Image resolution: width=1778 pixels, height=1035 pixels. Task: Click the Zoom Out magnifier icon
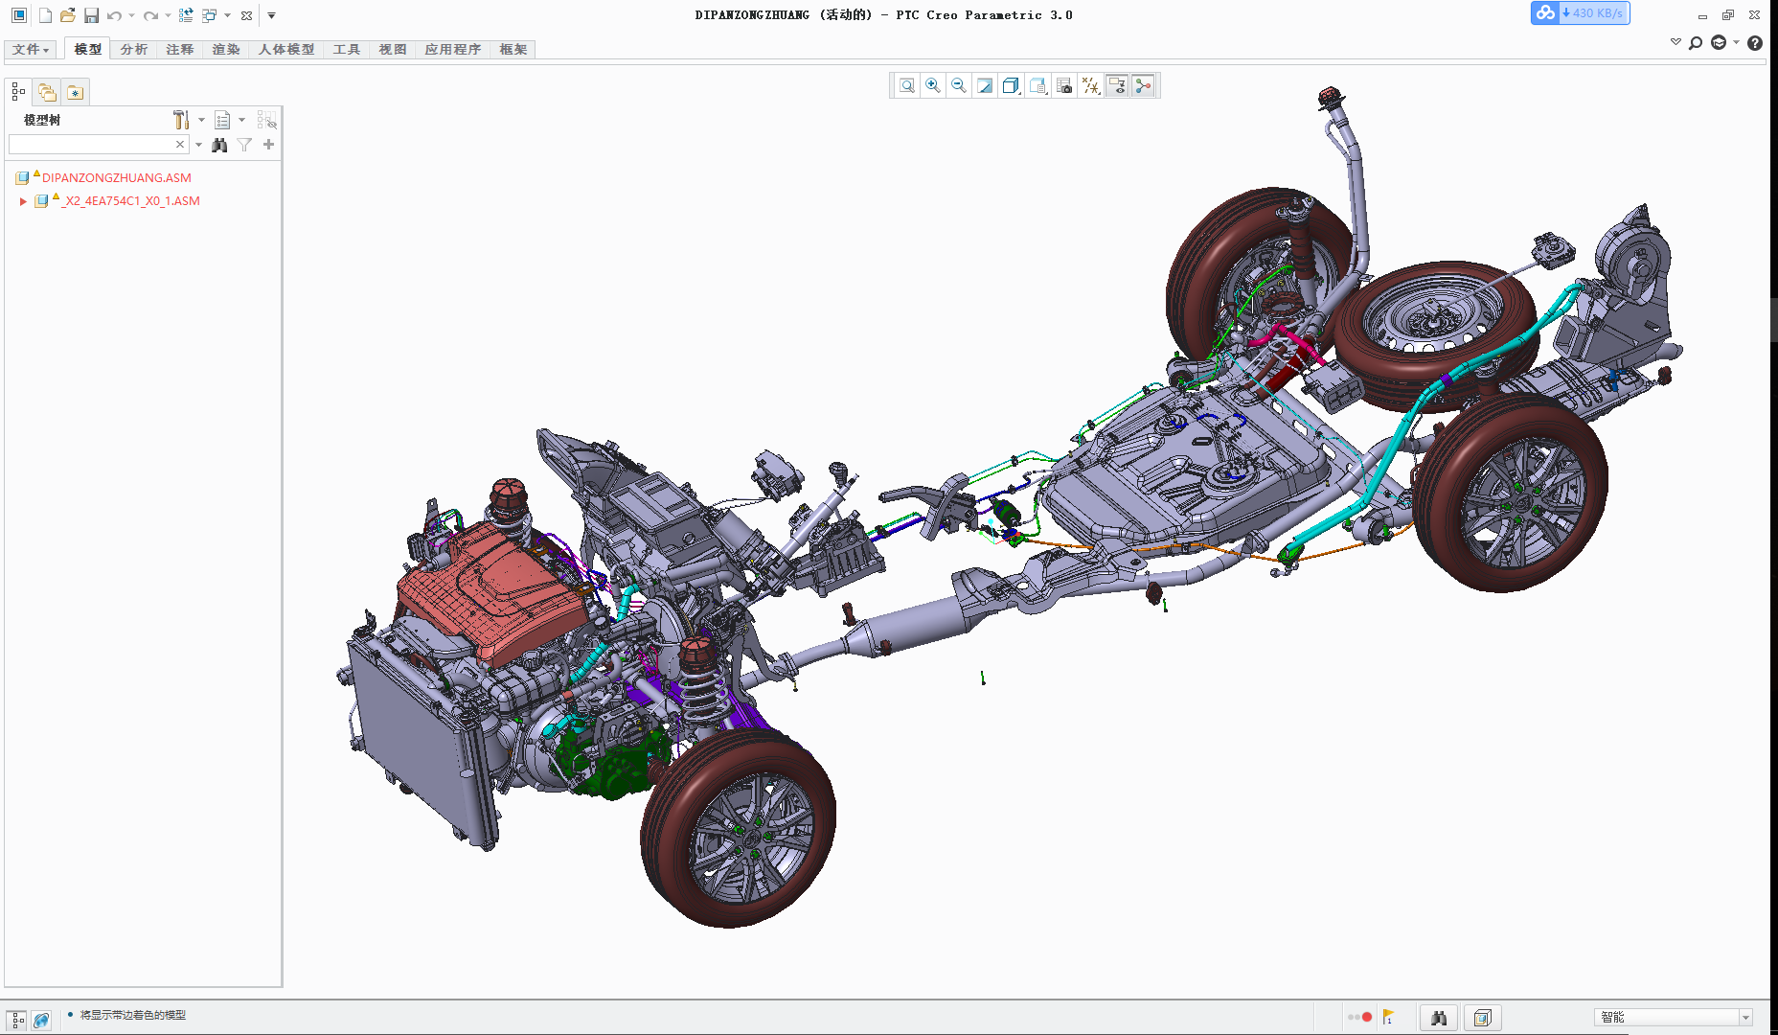click(959, 86)
